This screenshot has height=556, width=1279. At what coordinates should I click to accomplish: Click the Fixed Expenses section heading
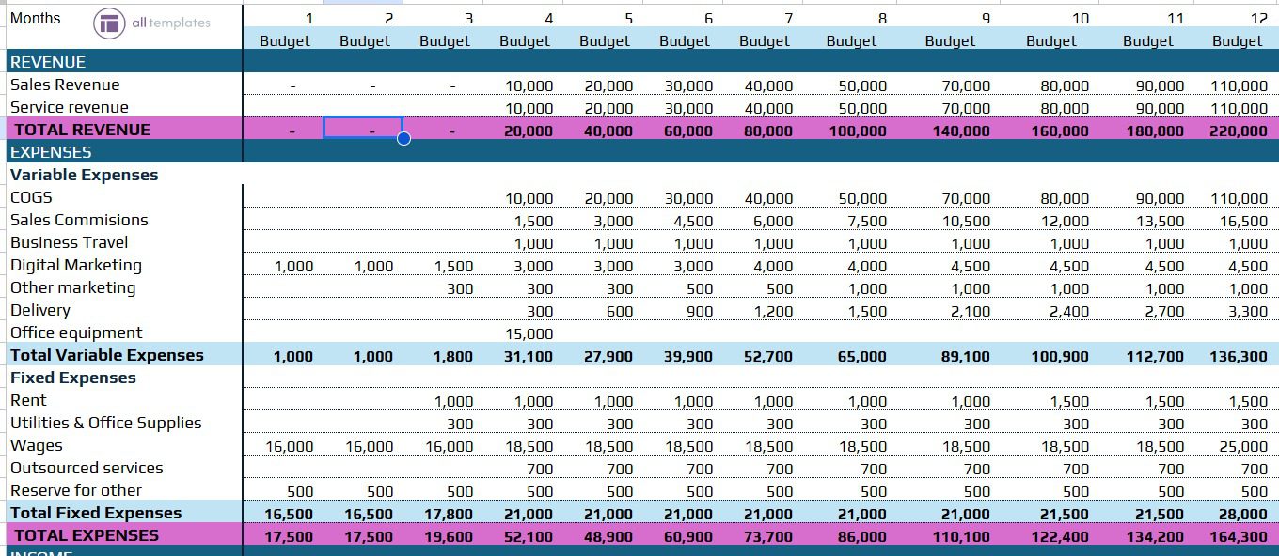coord(71,378)
